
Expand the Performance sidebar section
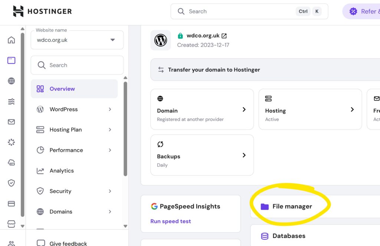click(74, 150)
